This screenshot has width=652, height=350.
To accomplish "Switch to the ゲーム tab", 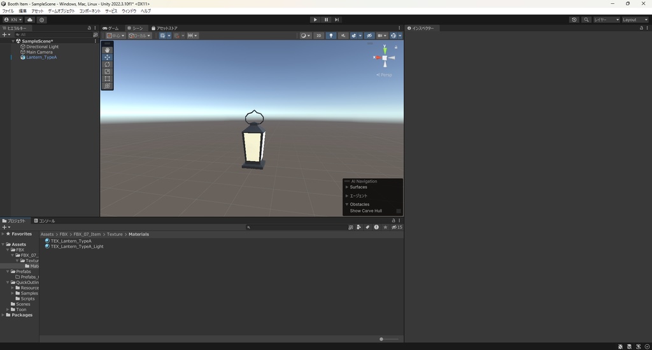I will tap(111, 28).
